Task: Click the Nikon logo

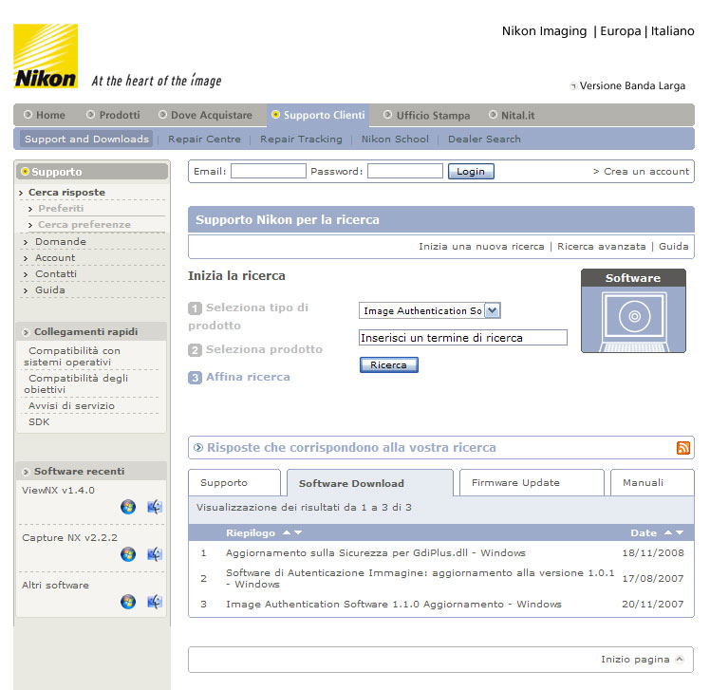Action: (x=46, y=56)
